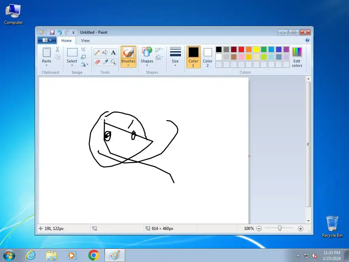This screenshot has height=262, width=349.
Task: Launch Internet Explorer from taskbar
Action: pos(30,255)
